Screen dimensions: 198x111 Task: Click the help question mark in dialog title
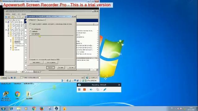pos(73,16)
